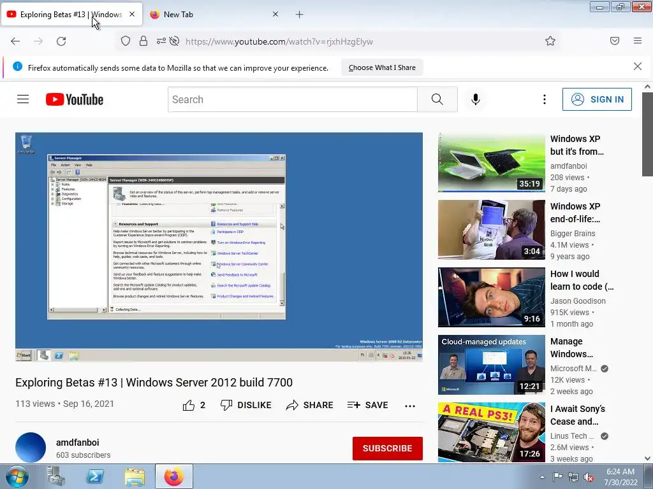Open Windows XP end-of-life video thumbnail

pos(492,229)
